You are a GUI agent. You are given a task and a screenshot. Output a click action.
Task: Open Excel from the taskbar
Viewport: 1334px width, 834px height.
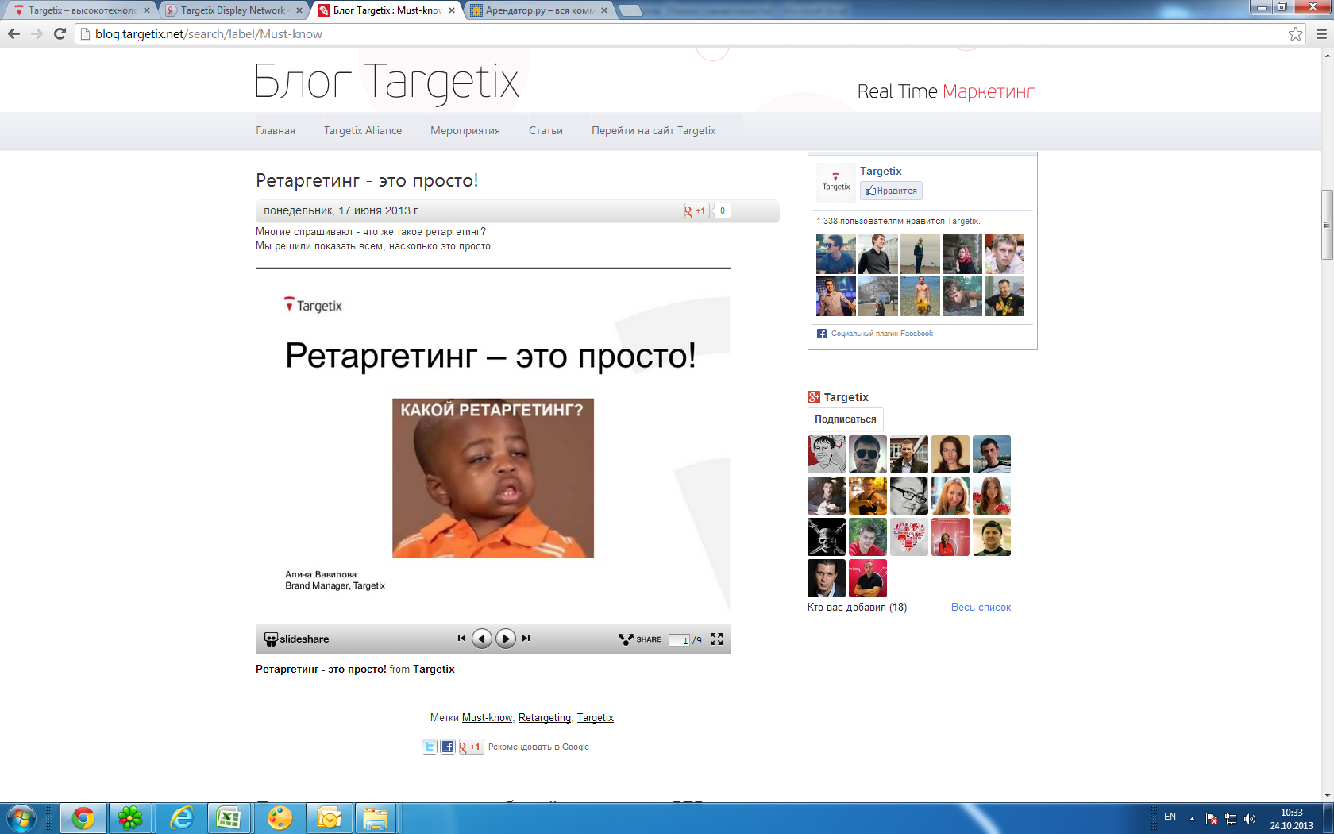(229, 818)
